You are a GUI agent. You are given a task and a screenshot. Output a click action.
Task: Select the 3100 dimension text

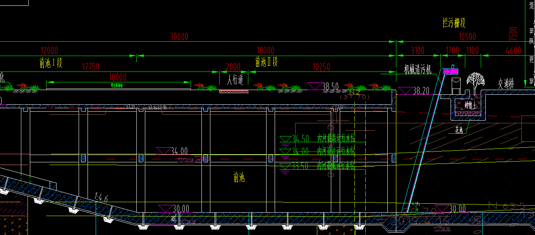(x=417, y=51)
